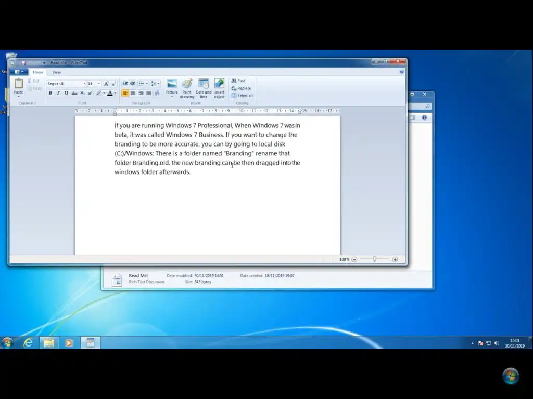Click the WordPad taskbar button
533x399 pixels.
click(90, 343)
